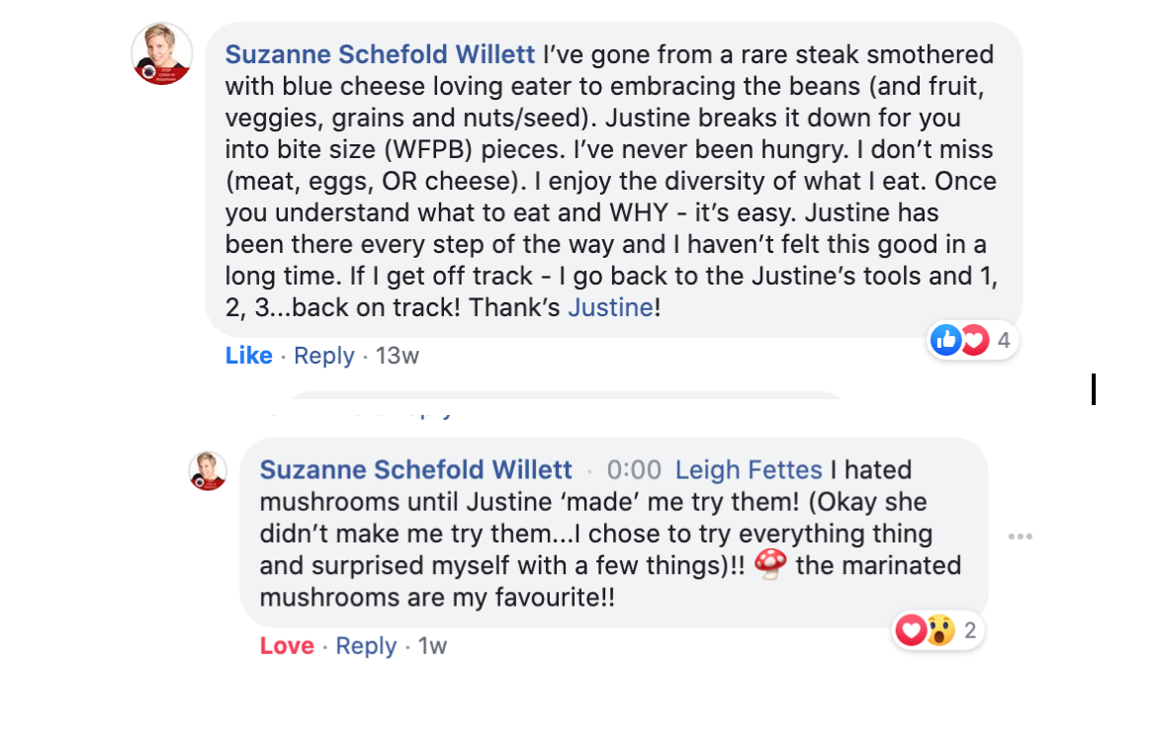Reply to the 13w comment
The image size is (1155, 747).
pyautogui.click(x=324, y=356)
